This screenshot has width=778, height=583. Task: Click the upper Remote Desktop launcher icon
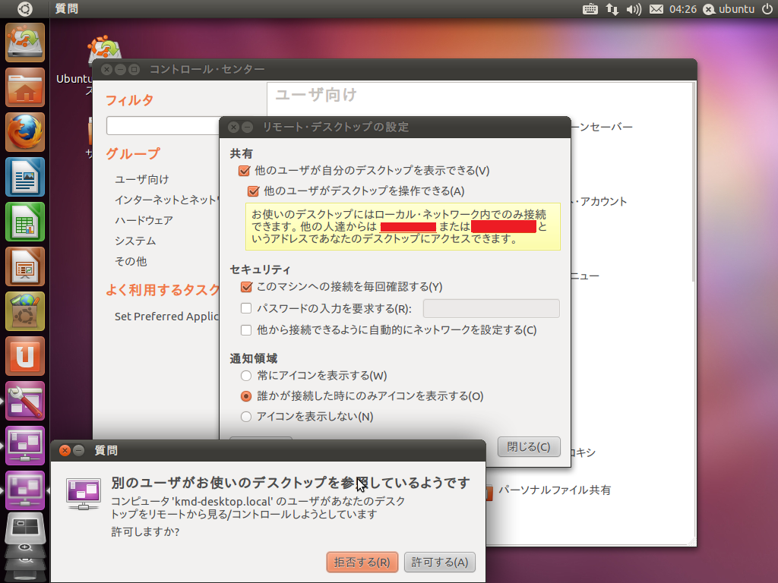click(x=25, y=446)
